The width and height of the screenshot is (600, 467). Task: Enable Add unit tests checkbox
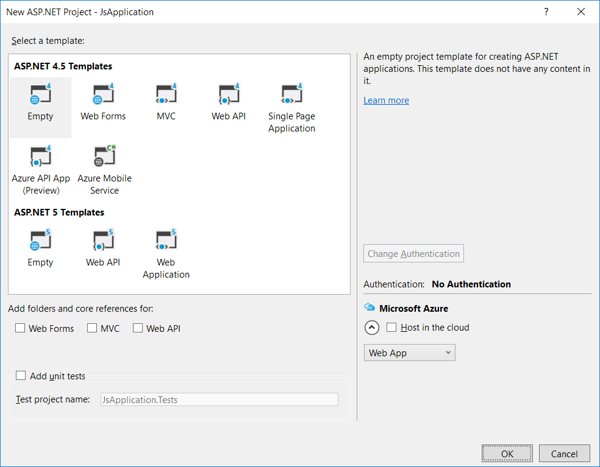click(x=21, y=375)
